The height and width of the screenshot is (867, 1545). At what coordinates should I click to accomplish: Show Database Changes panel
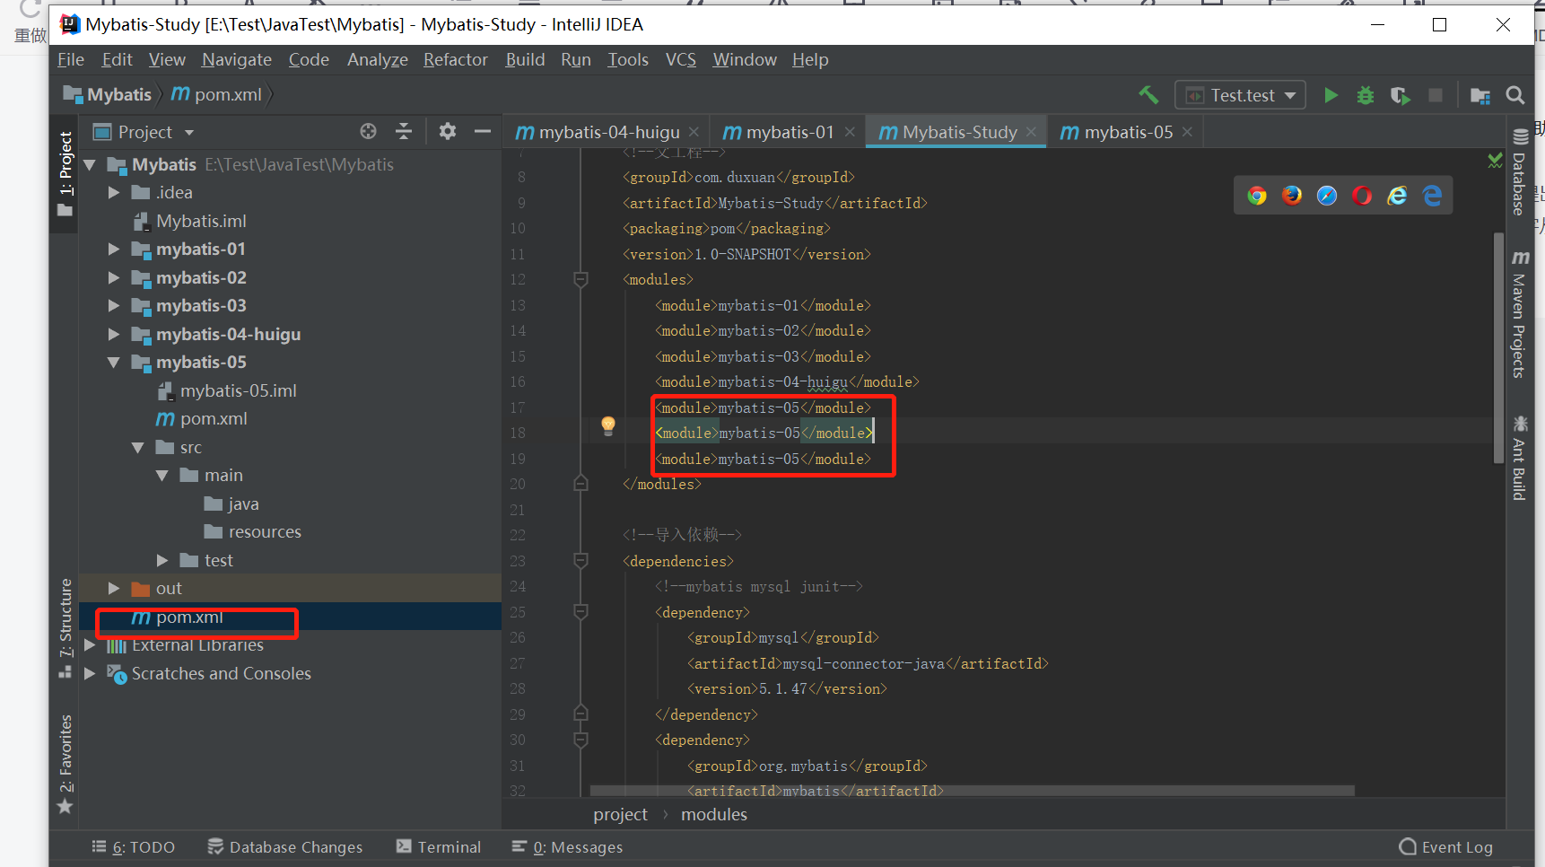[285, 846]
